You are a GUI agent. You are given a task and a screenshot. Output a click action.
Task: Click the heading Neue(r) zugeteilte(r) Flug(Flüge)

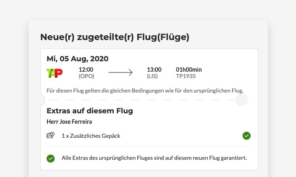[115, 37]
